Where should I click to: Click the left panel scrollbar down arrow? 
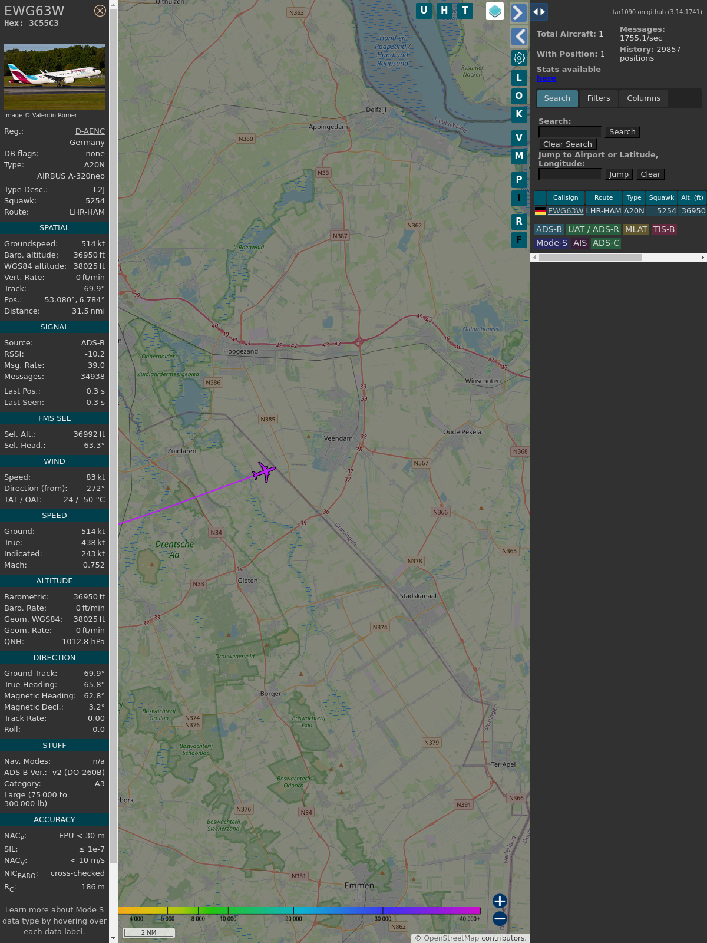pos(113,938)
